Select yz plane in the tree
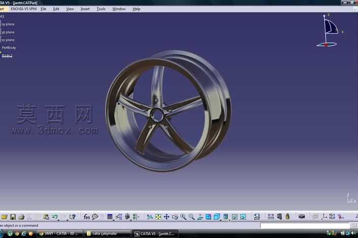This screenshot has height=238, width=358. point(8,32)
